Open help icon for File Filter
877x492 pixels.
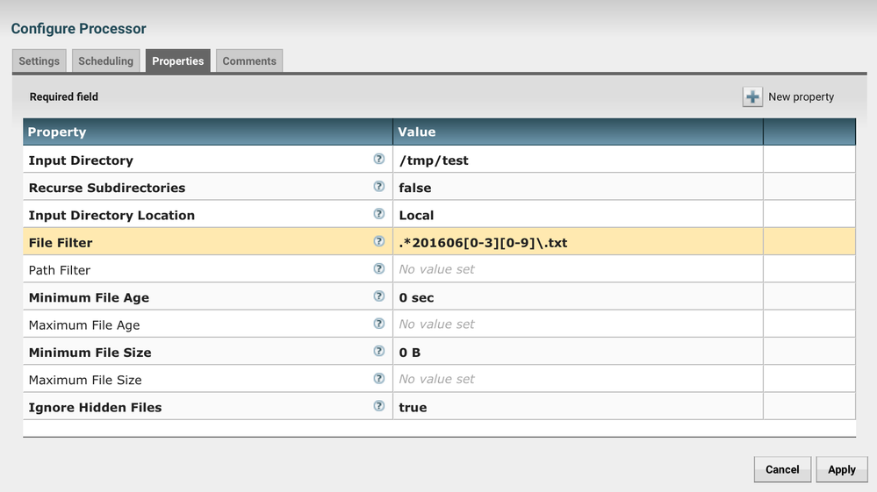[x=378, y=240]
